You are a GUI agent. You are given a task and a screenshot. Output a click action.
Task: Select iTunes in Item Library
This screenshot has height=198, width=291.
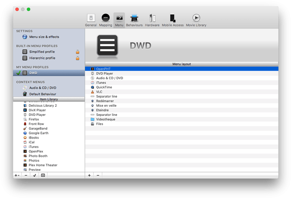point(49,147)
